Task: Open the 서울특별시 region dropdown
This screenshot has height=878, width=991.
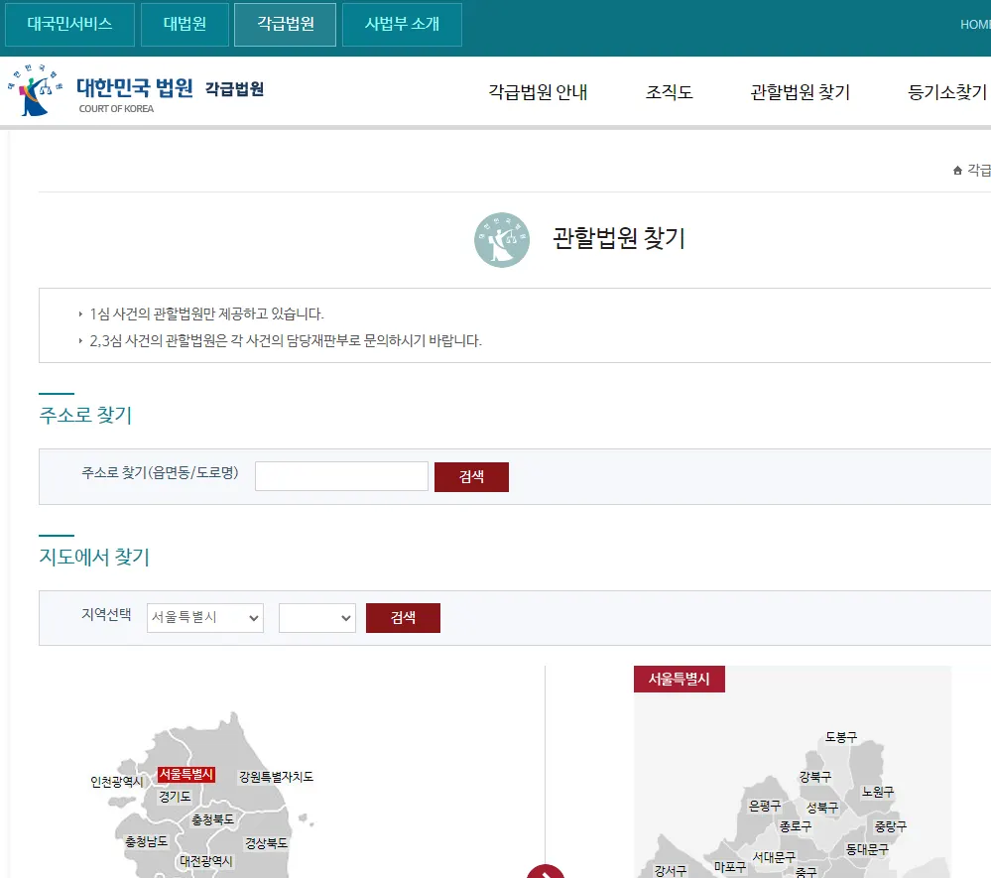Action: coord(204,617)
